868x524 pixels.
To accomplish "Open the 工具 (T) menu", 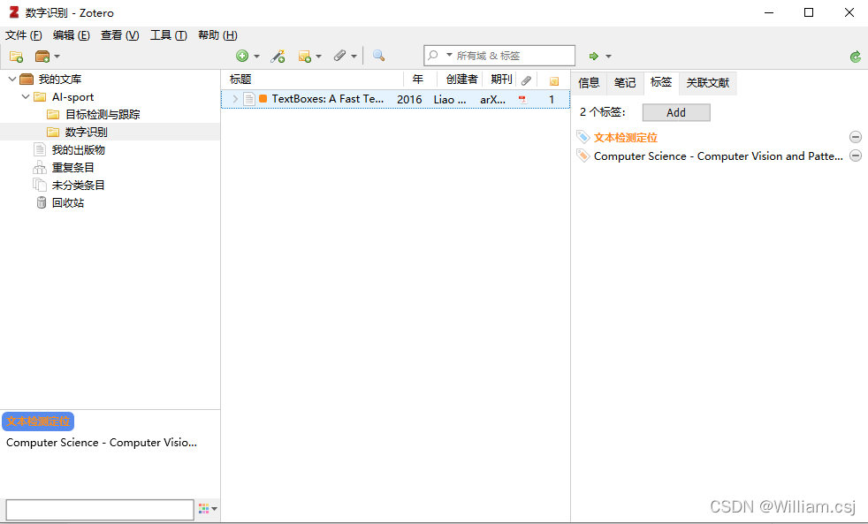I will point(168,35).
